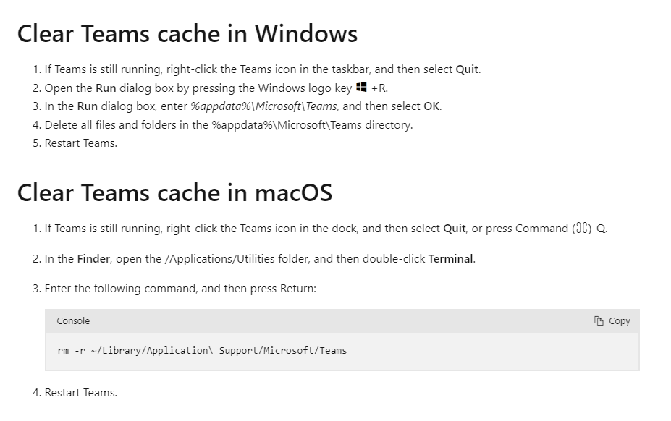This screenshot has width=671, height=421.
Task: Click the "Clear Teams cache in Windows" heading
Action: [187, 34]
